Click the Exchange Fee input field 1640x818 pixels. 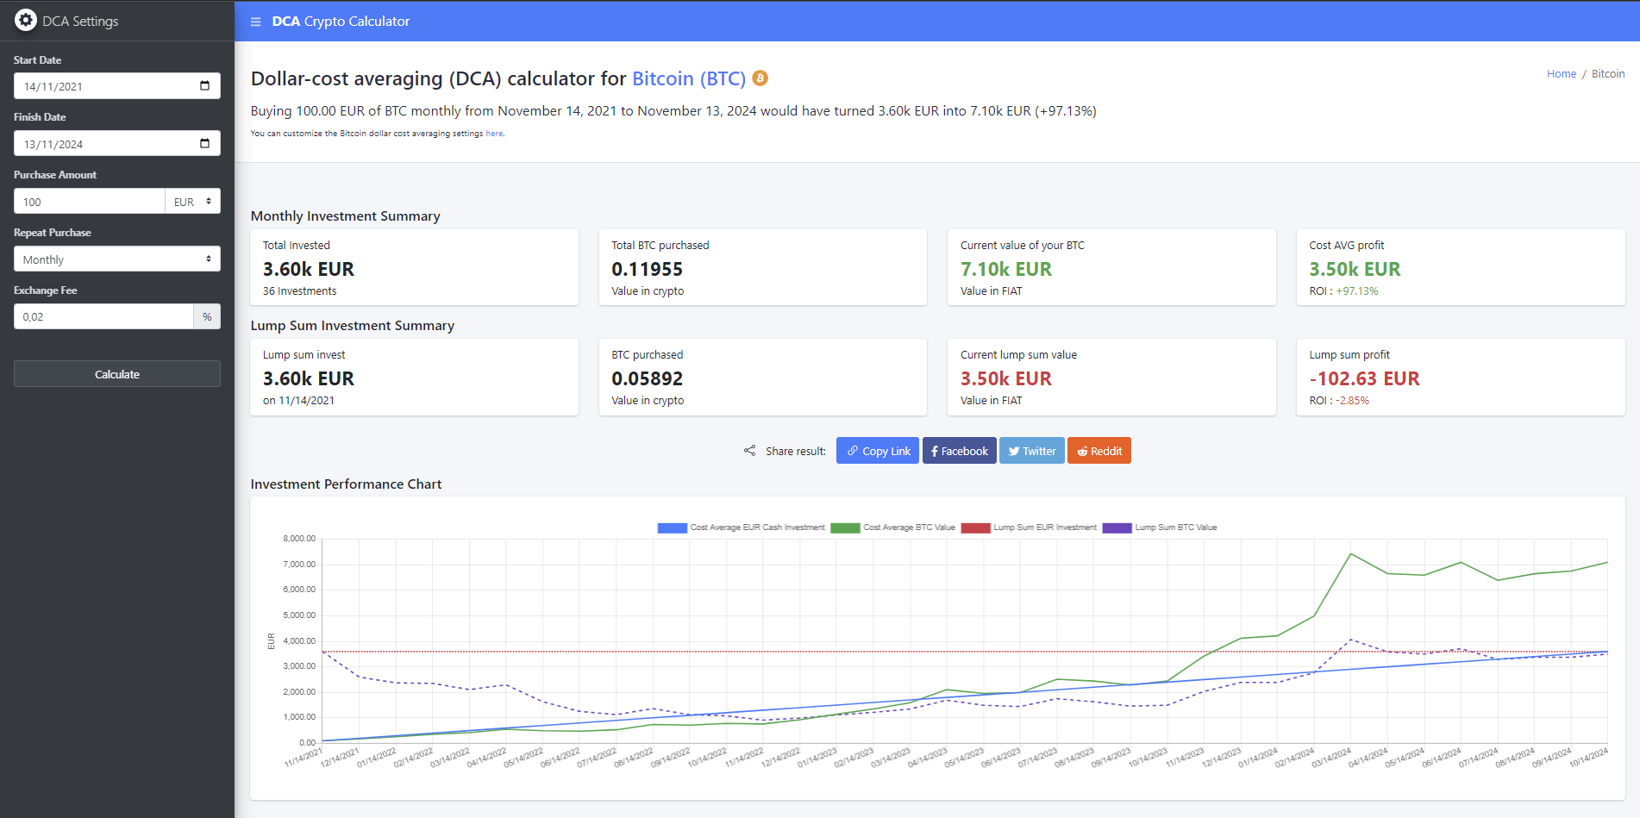click(103, 316)
